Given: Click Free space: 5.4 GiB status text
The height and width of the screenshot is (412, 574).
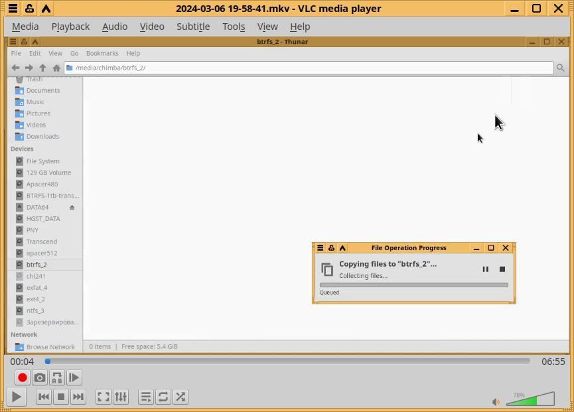Looking at the screenshot, I should tap(149, 346).
